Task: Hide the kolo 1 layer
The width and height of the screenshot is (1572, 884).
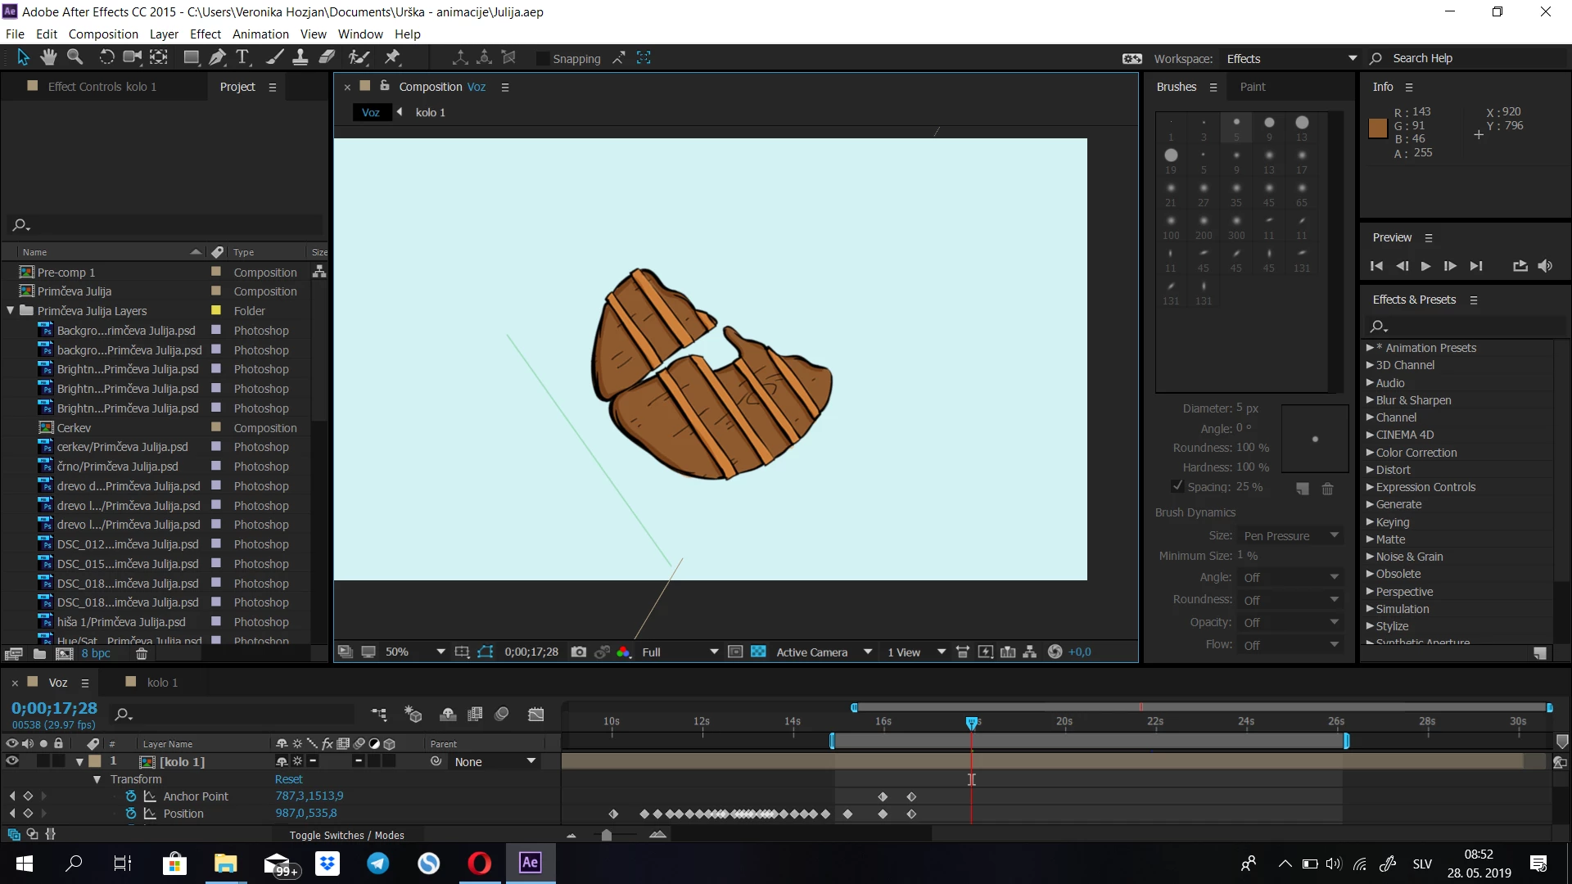Action: click(12, 761)
